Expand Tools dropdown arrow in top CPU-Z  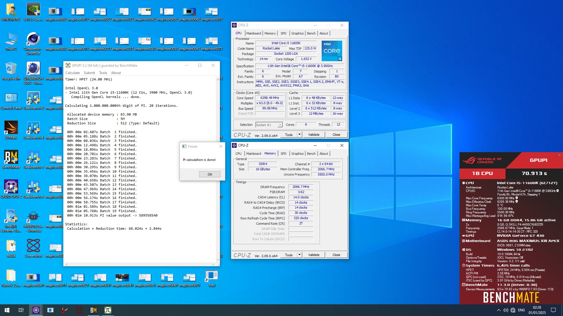pos(299,135)
